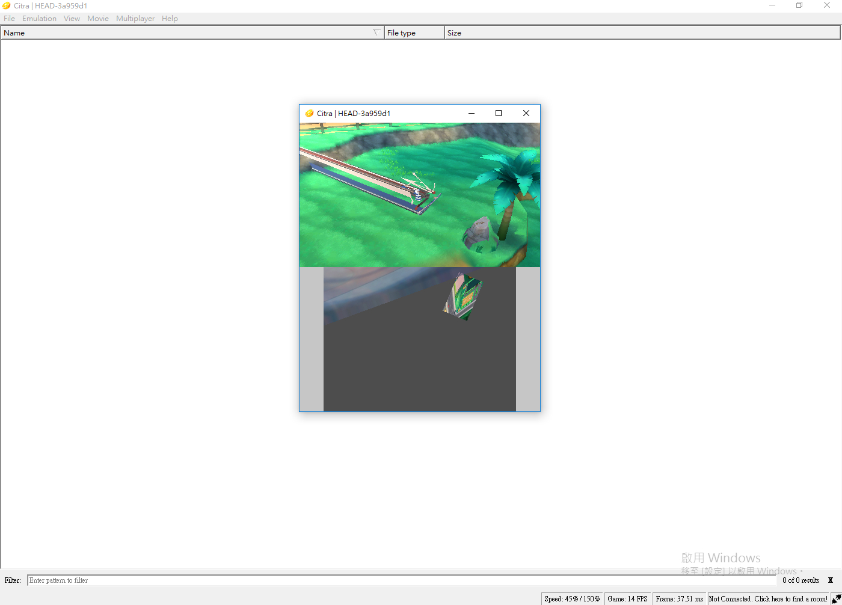Viewport: 842px width, 605px height.
Task: Open the Multiplayer menu
Action: tap(135, 18)
